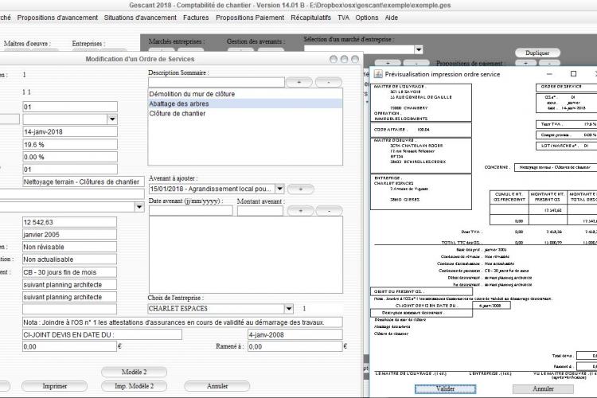Click the 'Nettoyage terrain - Clôtures de chantier' field

click(x=84, y=181)
